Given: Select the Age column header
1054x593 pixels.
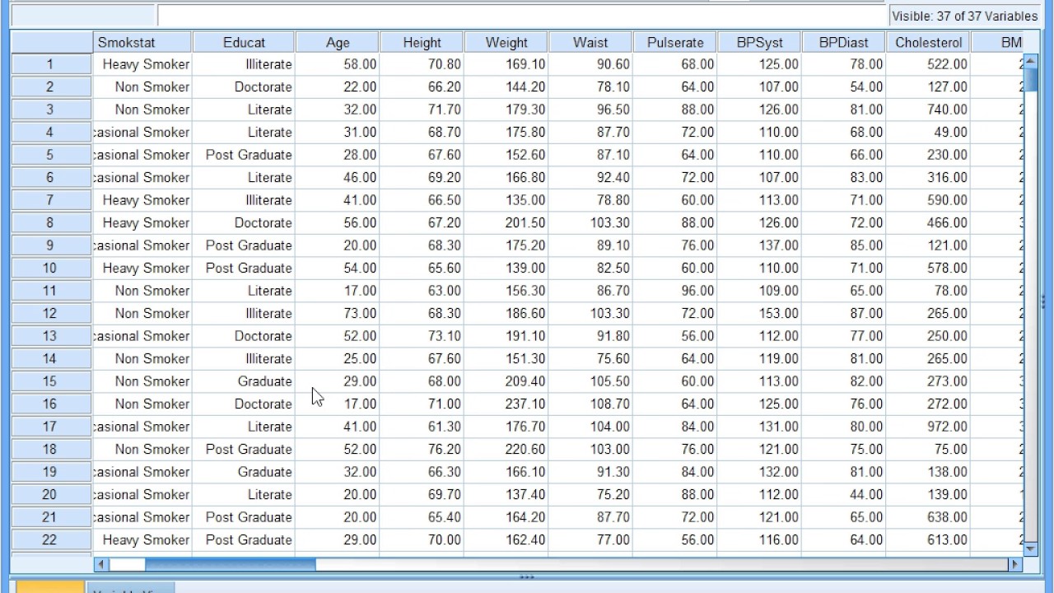Looking at the screenshot, I should 338,42.
